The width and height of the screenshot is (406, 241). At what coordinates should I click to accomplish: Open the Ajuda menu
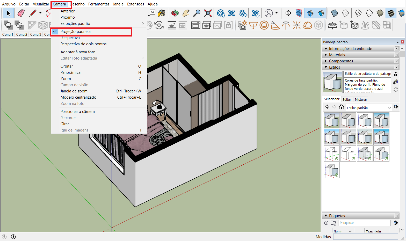coord(153,4)
